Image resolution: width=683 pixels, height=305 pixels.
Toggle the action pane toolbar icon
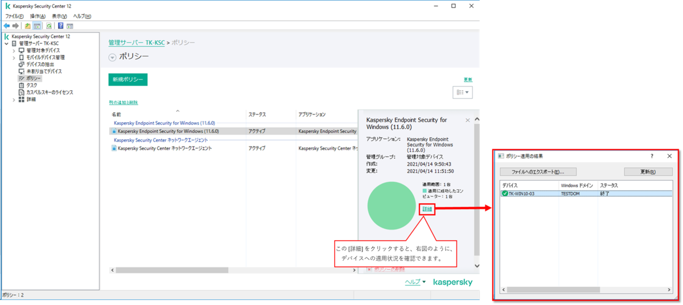click(70, 26)
